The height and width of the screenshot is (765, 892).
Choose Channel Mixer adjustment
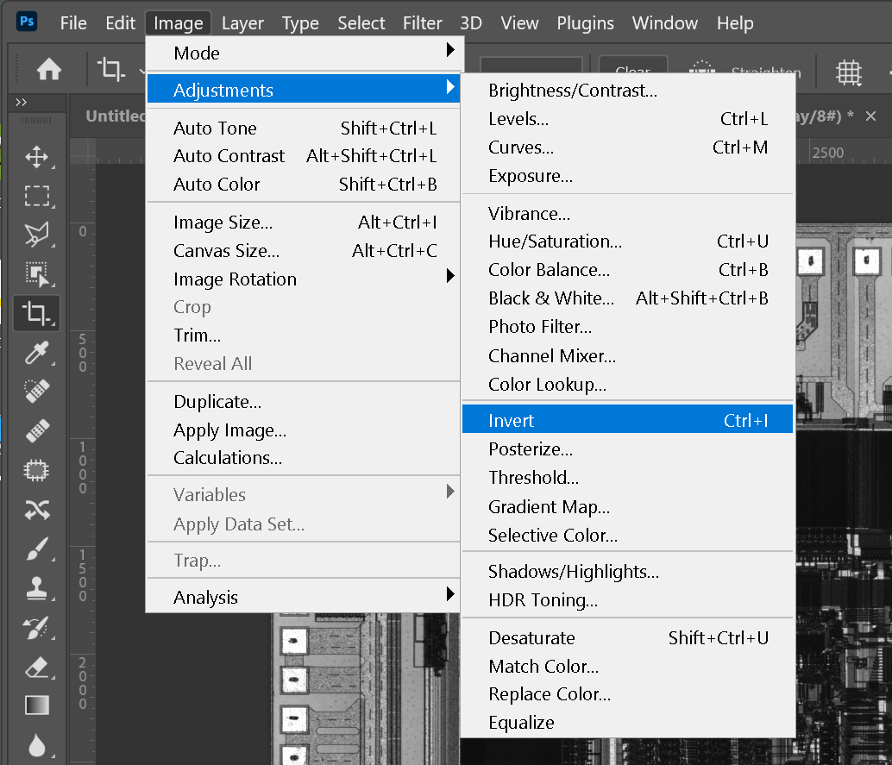(627, 355)
